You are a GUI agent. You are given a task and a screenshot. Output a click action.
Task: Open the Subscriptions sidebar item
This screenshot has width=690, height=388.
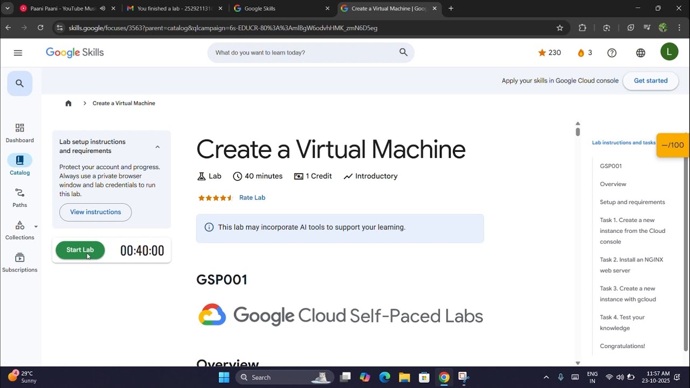20,262
